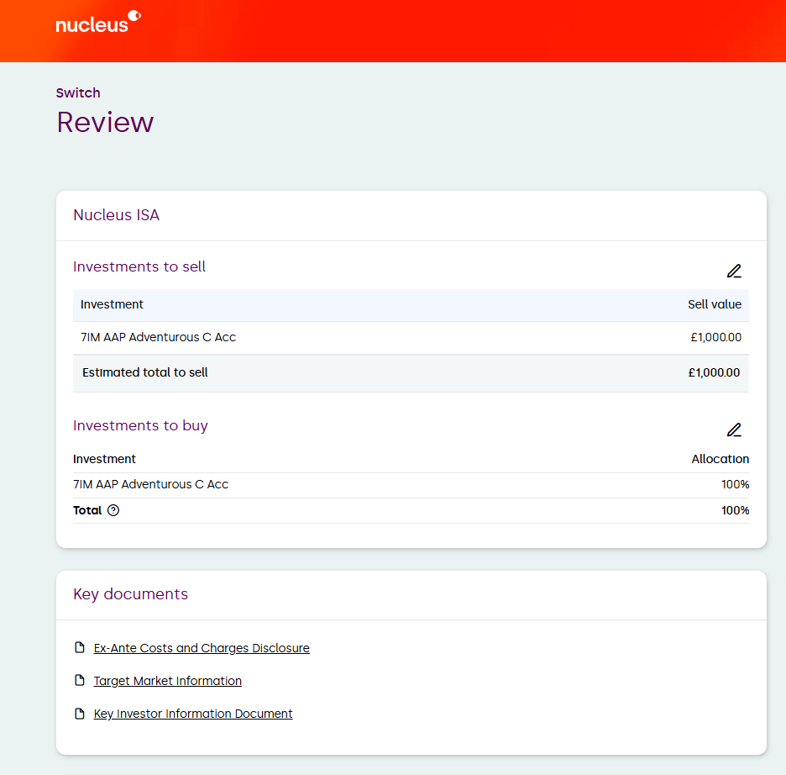
Task: Click pencil icon for Investments to buy
Action: (x=734, y=430)
